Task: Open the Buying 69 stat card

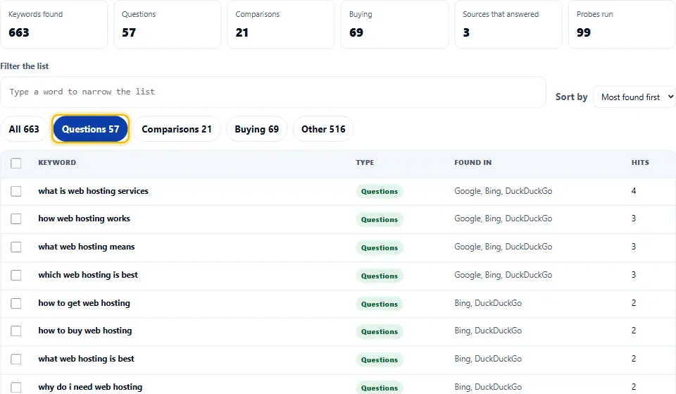Action: pyautogui.click(x=394, y=24)
